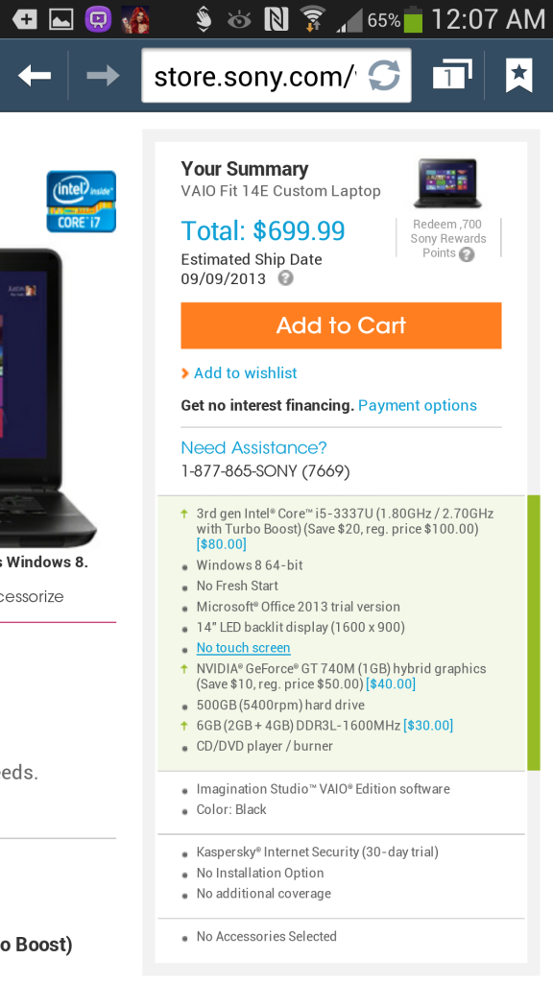This screenshot has width=553, height=983.
Task: Tap the browser back arrow
Action: 35,76
